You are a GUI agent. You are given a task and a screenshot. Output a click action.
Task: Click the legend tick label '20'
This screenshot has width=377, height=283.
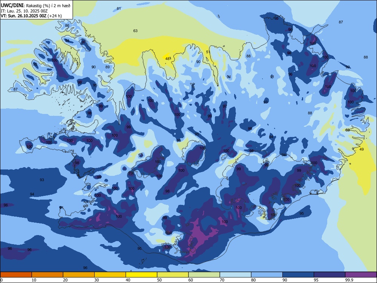pyautogui.click(x=65, y=280)
